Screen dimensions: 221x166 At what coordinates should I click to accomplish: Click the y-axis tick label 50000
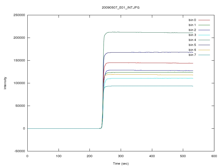point(20,106)
